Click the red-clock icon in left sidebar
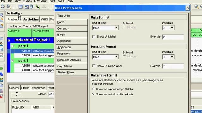The height and width of the screenshot is (113, 202). tap(1, 96)
